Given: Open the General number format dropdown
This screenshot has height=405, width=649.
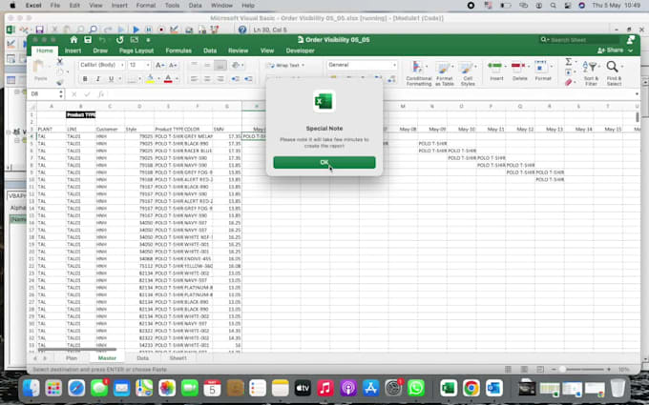Looking at the screenshot, I should coord(361,65).
